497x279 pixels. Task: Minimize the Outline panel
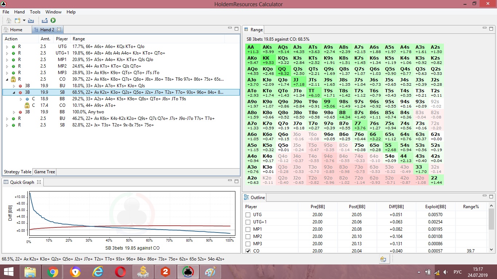click(485, 196)
